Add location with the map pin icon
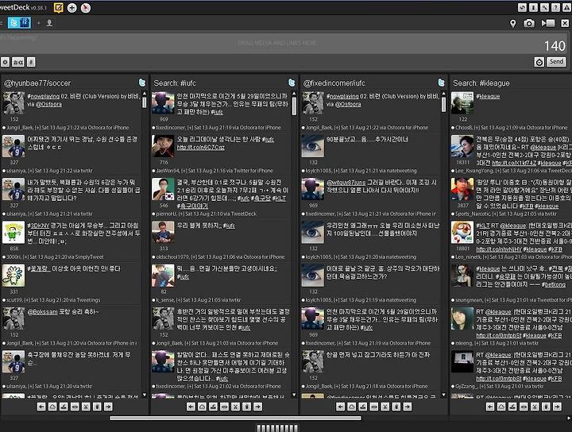Image resolution: width=572 pixels, height=432 pixels. (x=513, y=24)
